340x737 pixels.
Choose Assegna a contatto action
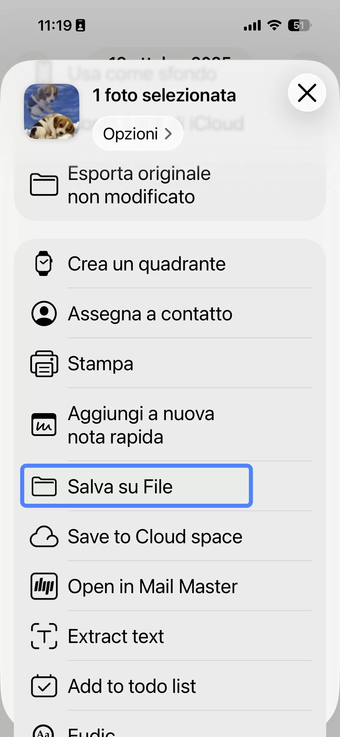[150, 314]
